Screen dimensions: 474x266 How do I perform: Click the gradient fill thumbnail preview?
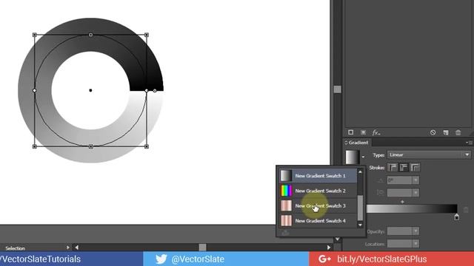tap(353, 157)
